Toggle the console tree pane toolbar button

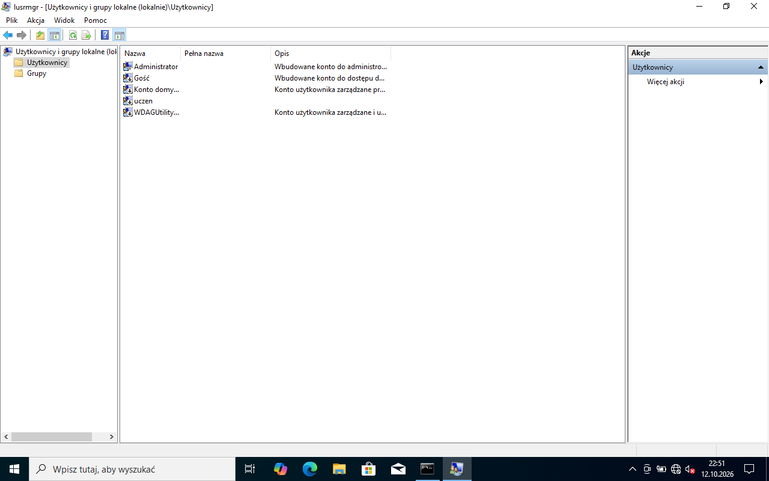pyautogui.click(x=55, y=35)
